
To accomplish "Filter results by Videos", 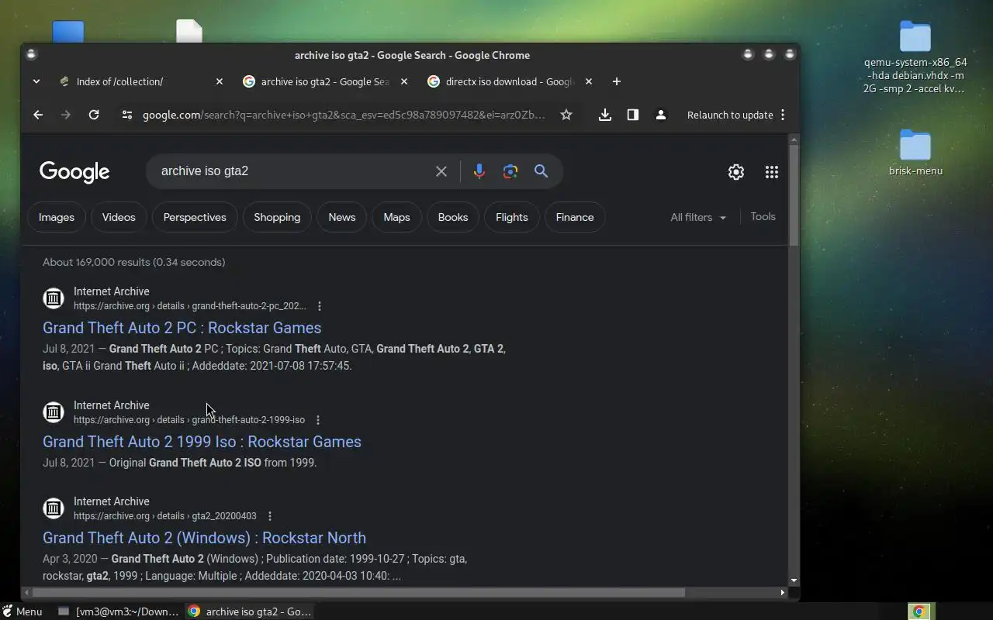I will coord(119,217).
